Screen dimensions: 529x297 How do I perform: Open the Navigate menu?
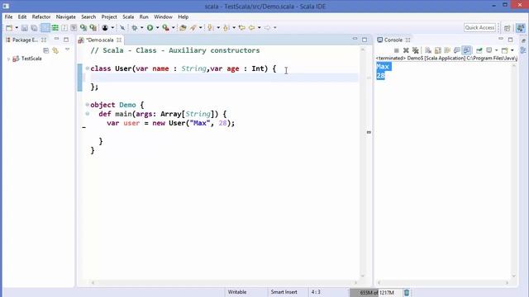[66, 16]
